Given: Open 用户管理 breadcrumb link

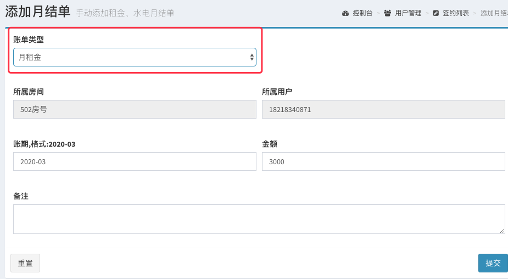Looking at the screenshot, I should (408, 13).
